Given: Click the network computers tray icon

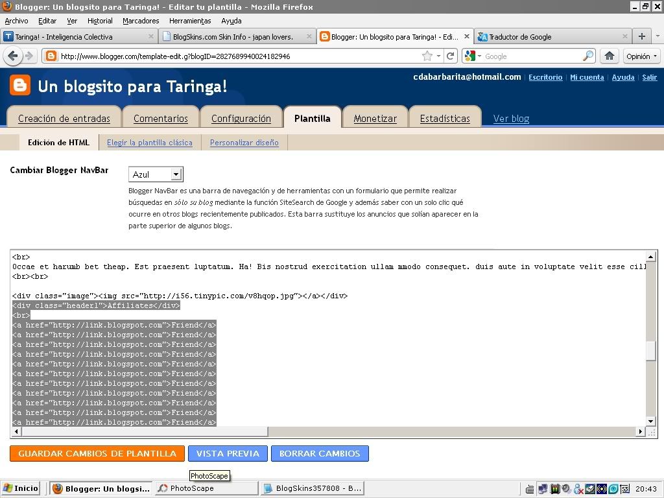Looking at the screenshot, I should 543,489.
